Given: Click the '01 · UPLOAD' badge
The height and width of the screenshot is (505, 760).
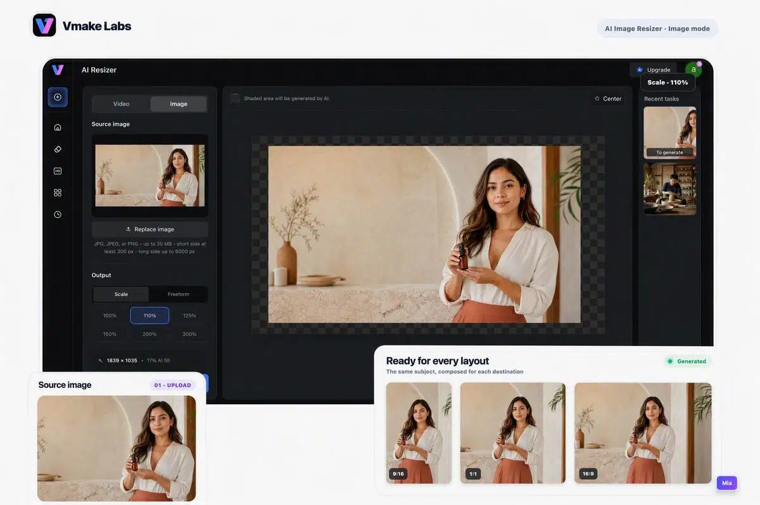Looking at the screenshot, I should click(x=173, y=385).
